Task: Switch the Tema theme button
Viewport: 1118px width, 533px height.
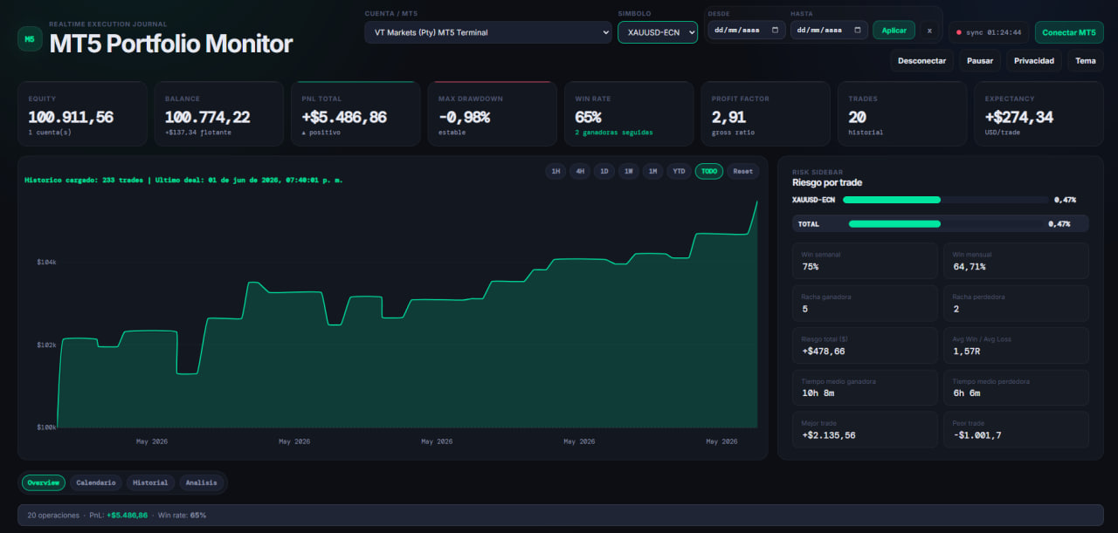Action: click(x=1086, y=60)
